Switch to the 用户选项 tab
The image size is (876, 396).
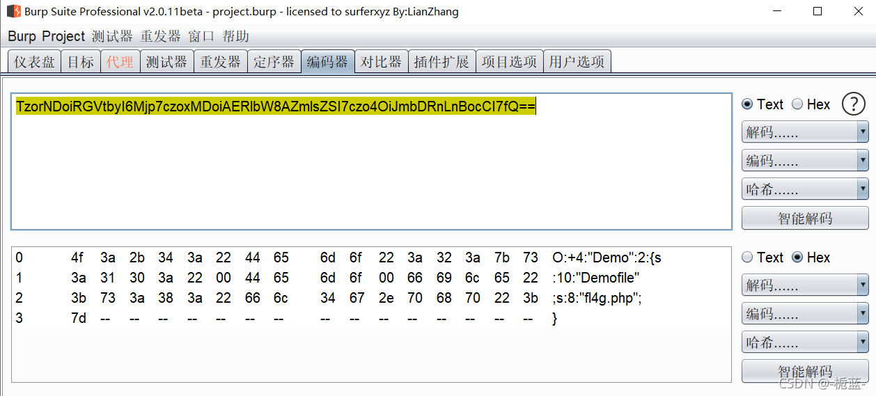click(x=577, y=61)
